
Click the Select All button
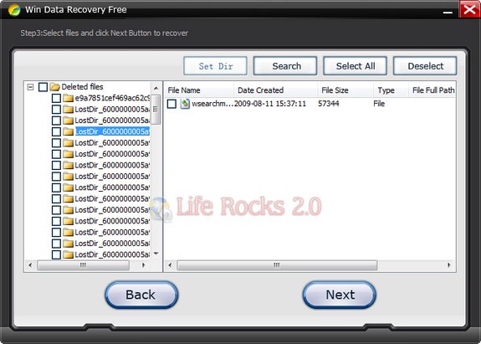tap(356, 66)
